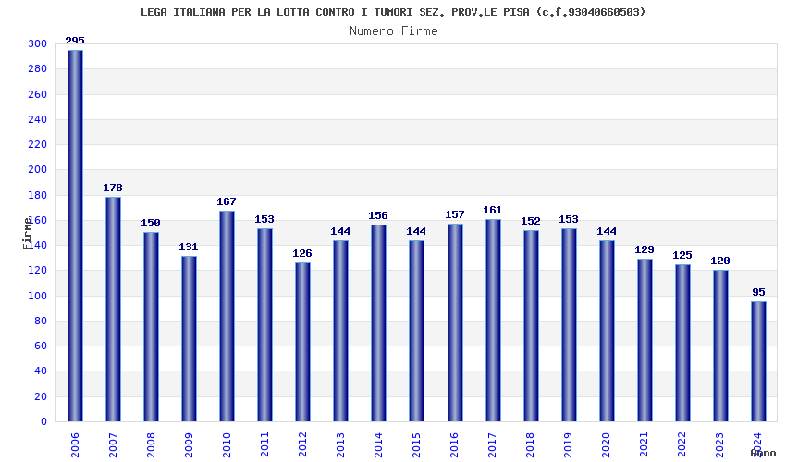The width and height of the screenshot is (786, 462).
Task: Click the y-axis tick label 0
Action: (x=44, y=422)
